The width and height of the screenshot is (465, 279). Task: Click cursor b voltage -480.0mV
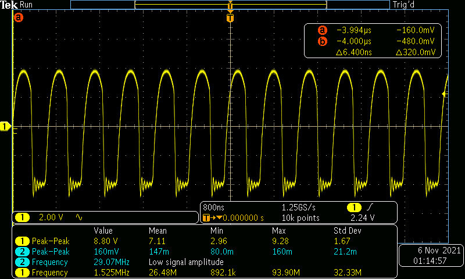(416, 41)
